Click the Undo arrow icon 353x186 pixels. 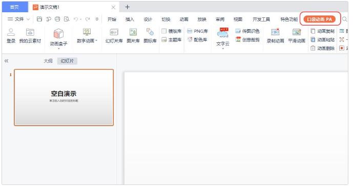pyautogui.click(x=76, y=19)
